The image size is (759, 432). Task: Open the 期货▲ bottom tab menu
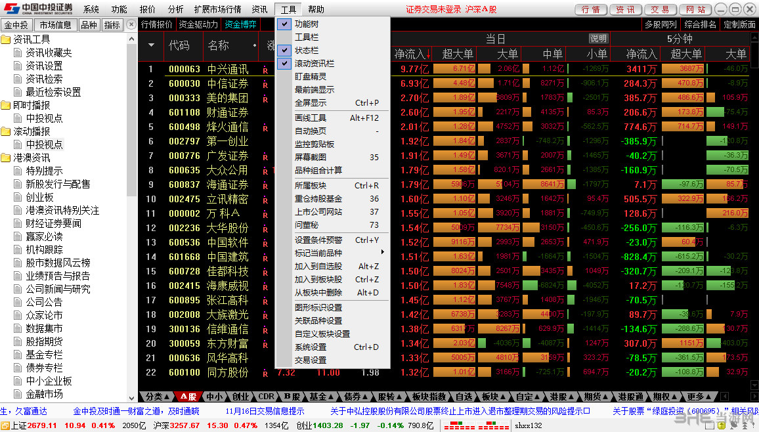click(596, 397)
